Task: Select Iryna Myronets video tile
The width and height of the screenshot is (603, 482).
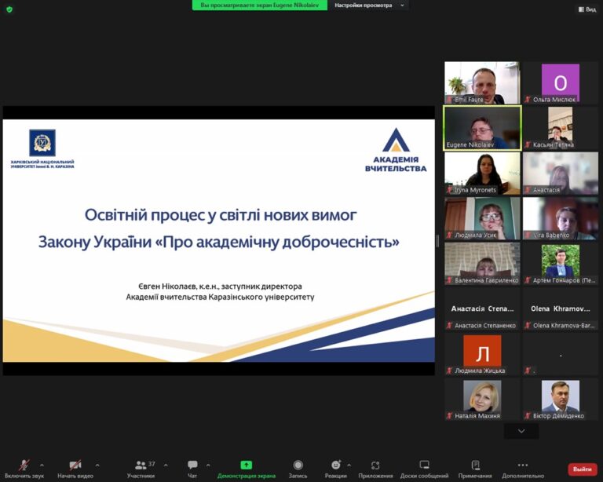Action: [482, 173]
